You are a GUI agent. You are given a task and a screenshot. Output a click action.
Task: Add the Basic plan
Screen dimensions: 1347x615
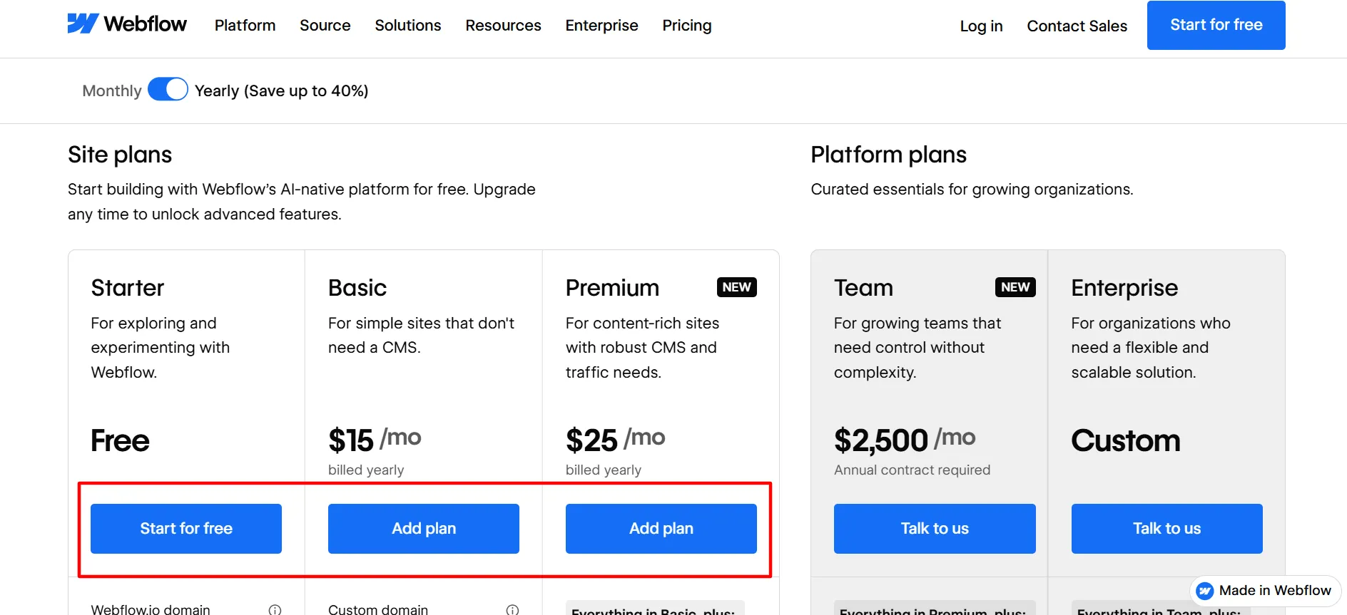[x=424, y=529]
